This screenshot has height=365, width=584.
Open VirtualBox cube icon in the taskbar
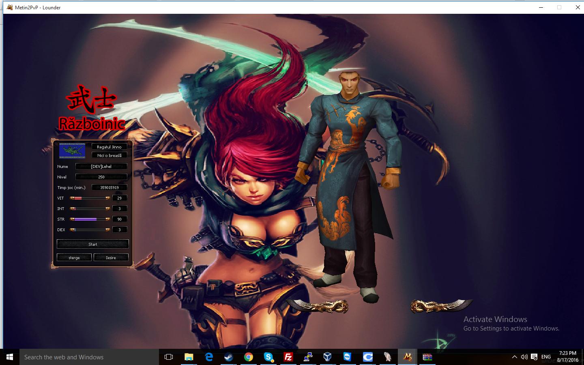click(328, 357)
